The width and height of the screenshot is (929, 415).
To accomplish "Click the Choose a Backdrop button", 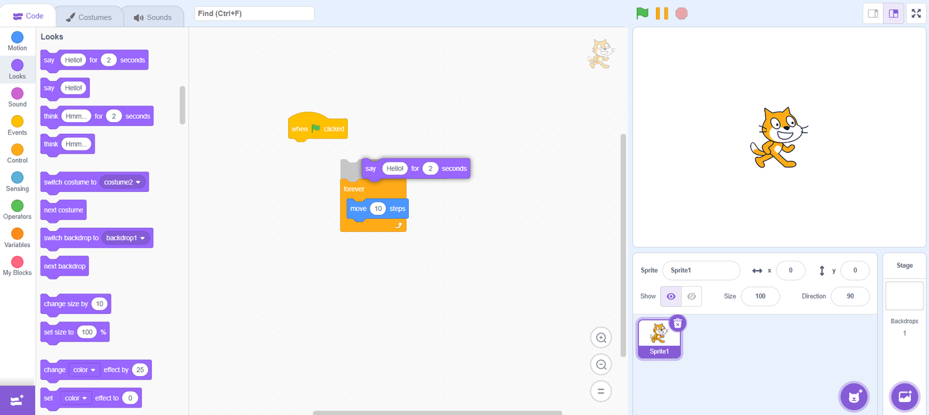I will (x=904, y=396).
